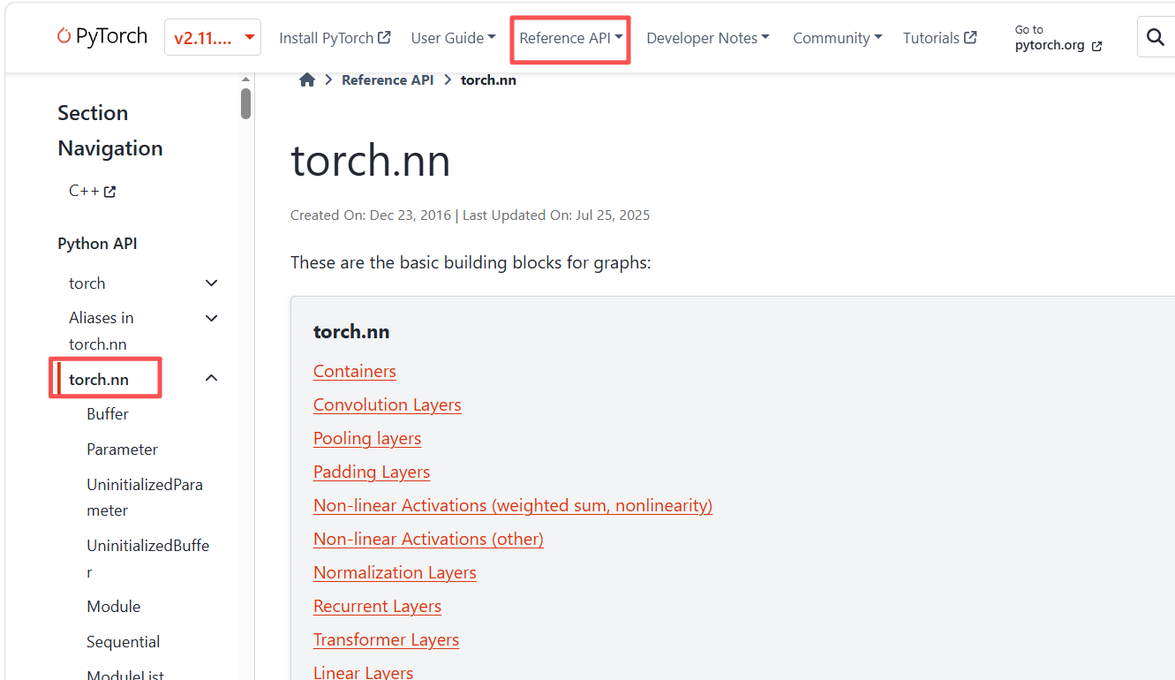Image resolution: width=1175 pixels, height=680 pixels.
Task: Open Non-linear Activations (other) link
Action: [x=428, y=539]
